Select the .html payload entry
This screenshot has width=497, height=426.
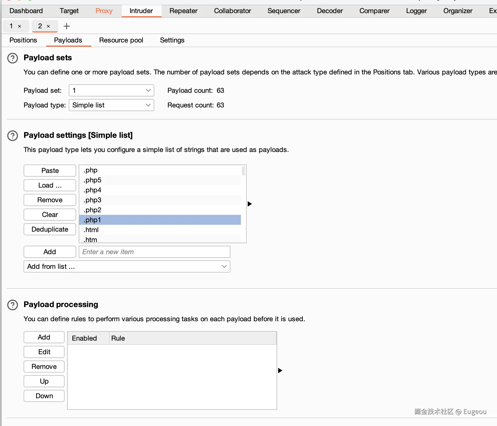[x=160, y=230]
